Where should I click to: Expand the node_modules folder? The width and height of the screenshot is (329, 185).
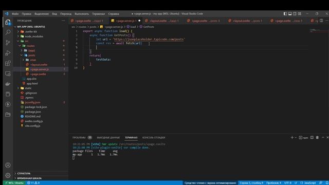click(34, 36)
